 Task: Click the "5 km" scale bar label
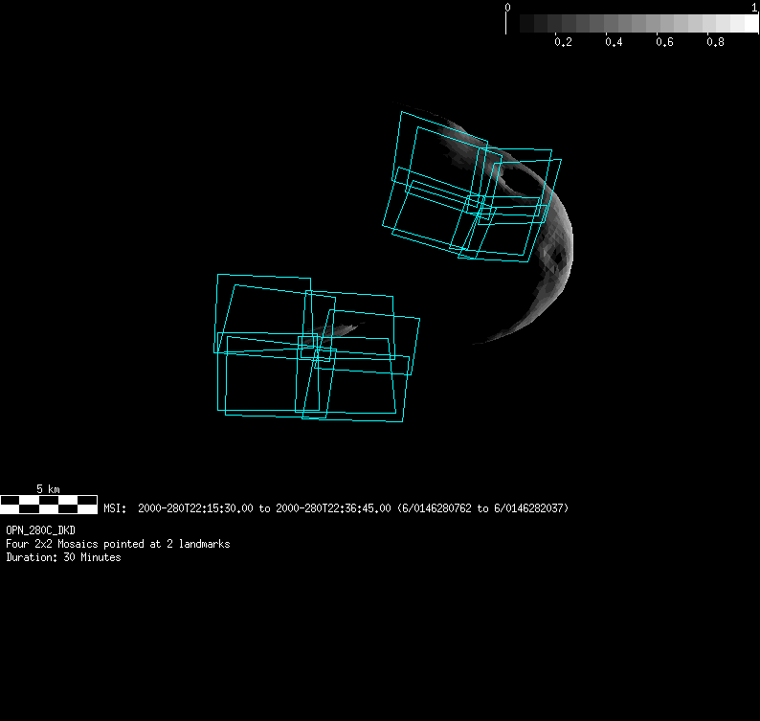tap(48, 489)
